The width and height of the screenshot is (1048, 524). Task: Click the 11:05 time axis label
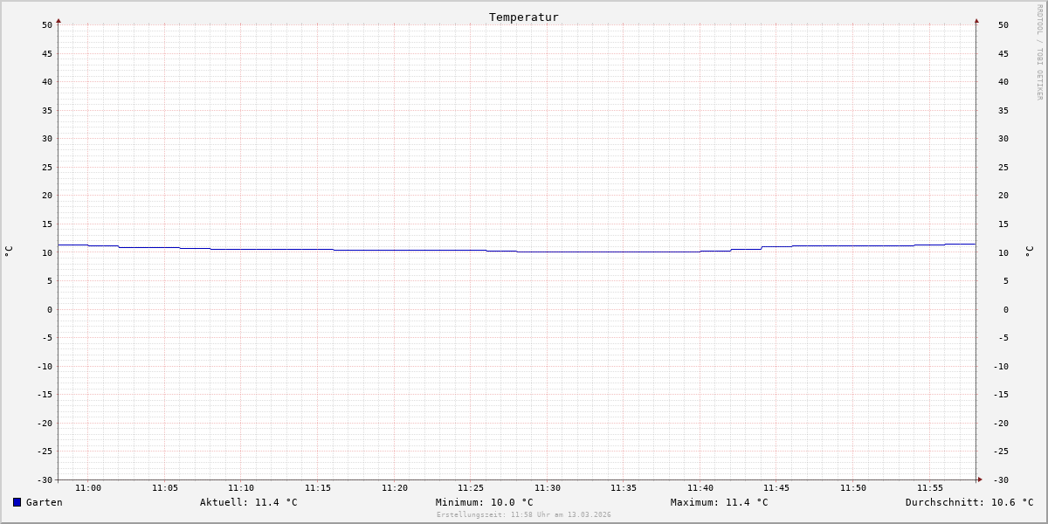165,488
